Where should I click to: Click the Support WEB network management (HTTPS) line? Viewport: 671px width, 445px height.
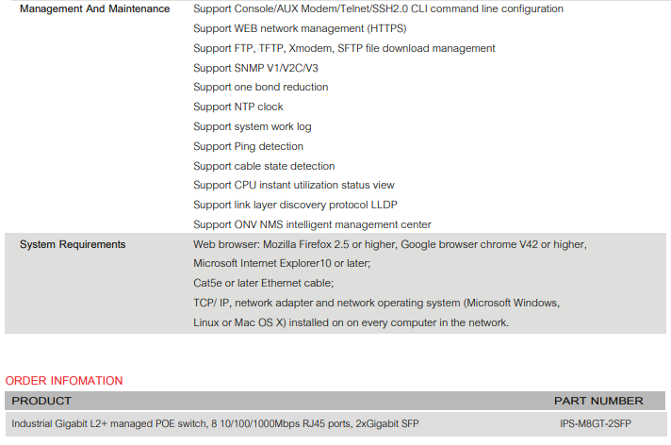tap(300, 28)
